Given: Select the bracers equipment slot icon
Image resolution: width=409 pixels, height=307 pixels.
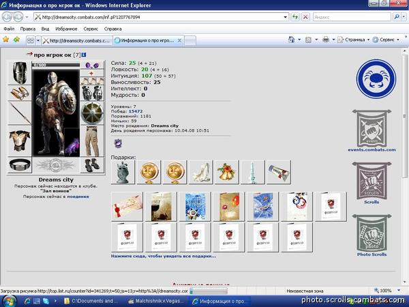Looking at the screenshot, I should click(20, 93).
